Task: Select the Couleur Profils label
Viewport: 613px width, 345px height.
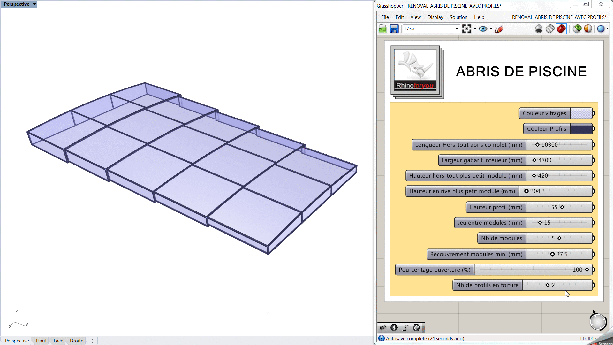Action: click(547, 129)
